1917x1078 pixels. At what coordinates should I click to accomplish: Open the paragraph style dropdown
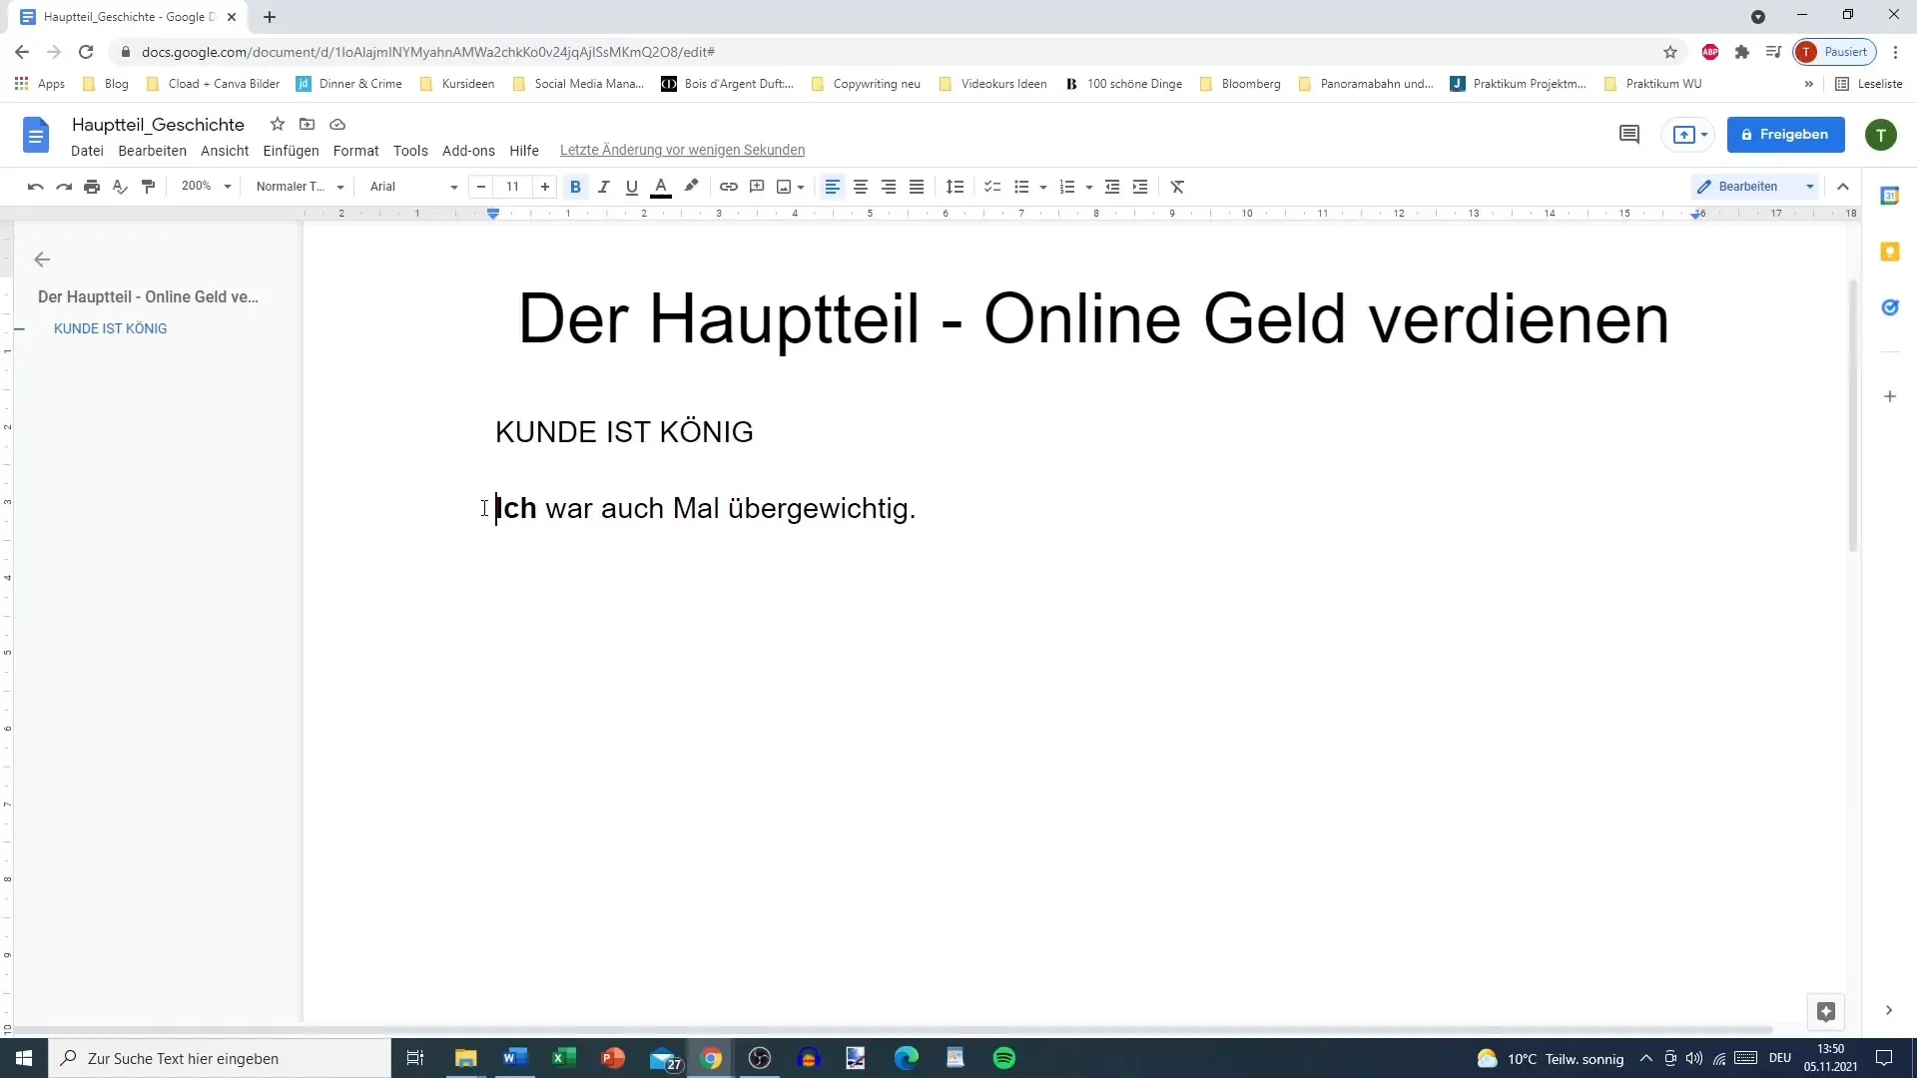coord(297,186)
